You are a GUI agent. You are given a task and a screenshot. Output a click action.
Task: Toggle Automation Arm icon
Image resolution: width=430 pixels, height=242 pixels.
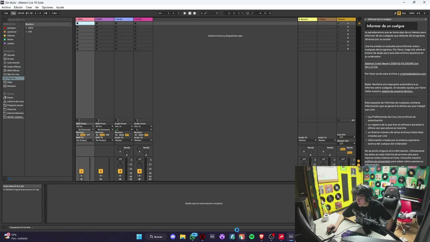coord(206,13)
